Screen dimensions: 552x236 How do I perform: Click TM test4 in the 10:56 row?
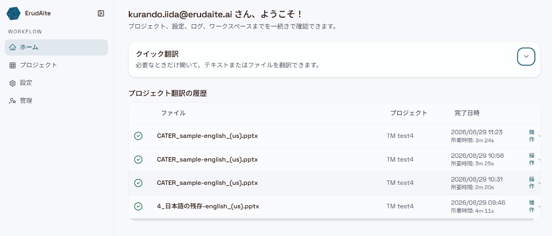point(400,159)
